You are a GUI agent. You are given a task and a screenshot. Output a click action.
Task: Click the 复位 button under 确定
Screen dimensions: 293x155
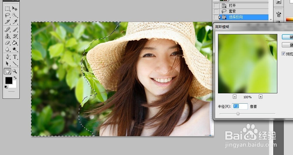[x=287, y=45]
